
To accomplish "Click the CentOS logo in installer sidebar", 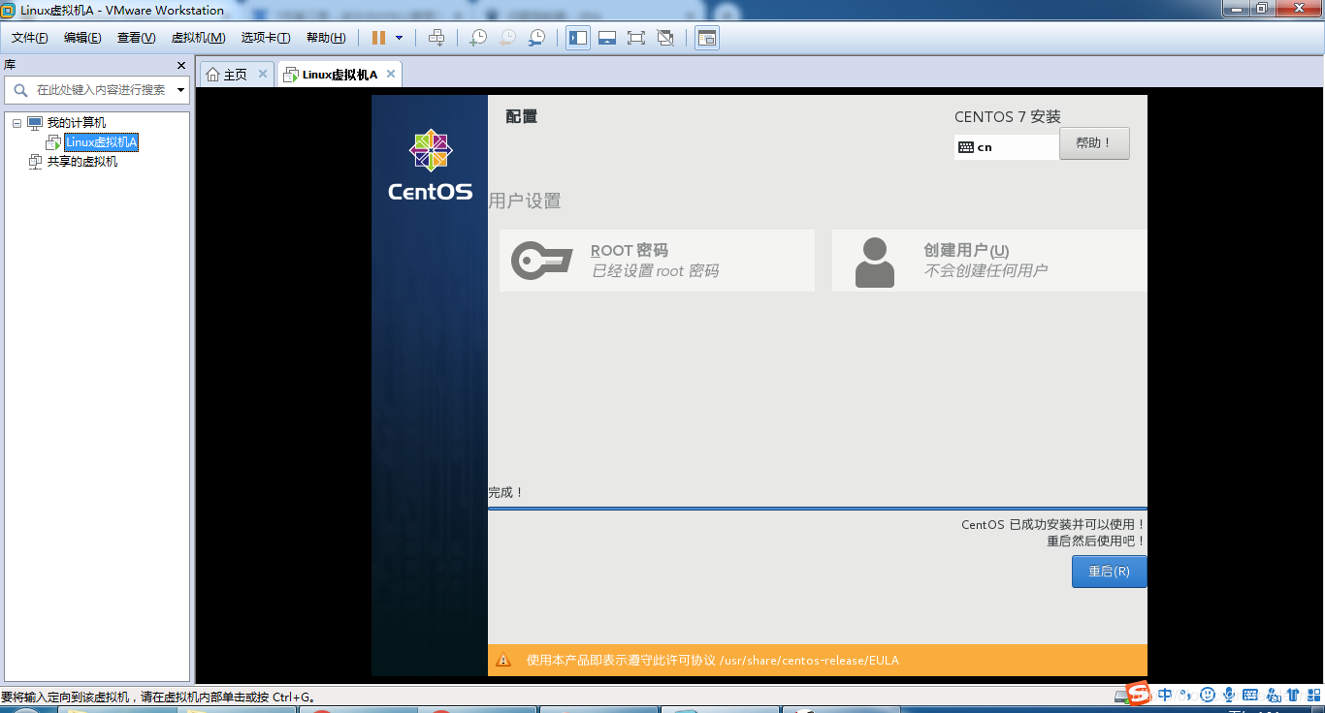I will coord(430,165).
